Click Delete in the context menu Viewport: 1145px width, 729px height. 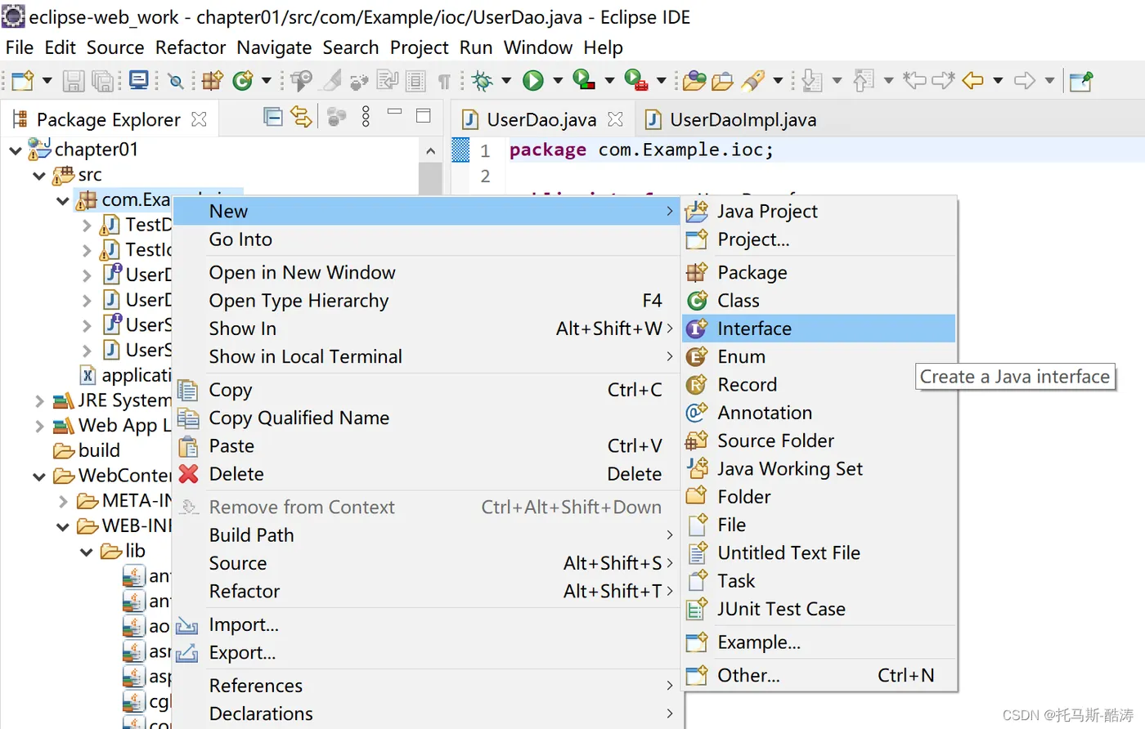click(427, 474)
